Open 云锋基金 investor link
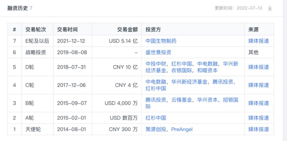287x141 pixels. click(182, 100)
